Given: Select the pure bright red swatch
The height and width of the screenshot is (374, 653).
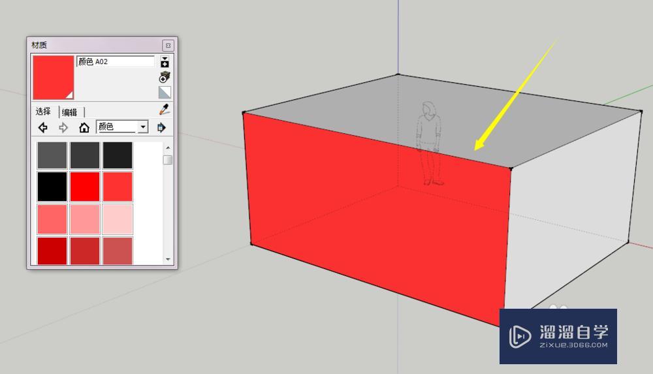Looking at the screenshot, I should (85, 187).
